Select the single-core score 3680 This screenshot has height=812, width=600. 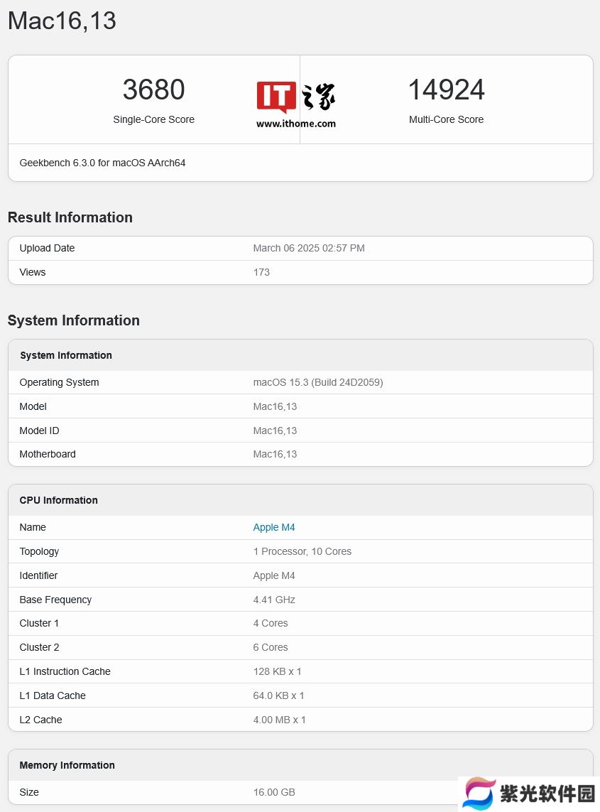154,90
